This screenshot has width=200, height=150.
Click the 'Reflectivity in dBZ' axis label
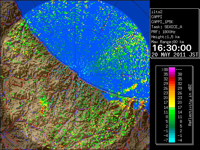190,105
